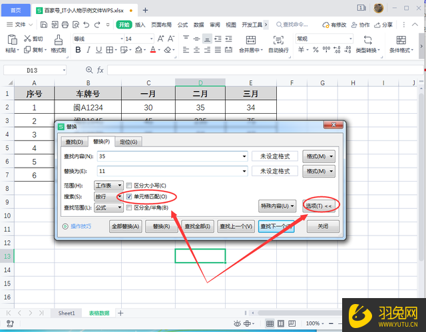Toggle Bold formatting

tap(78, 50)
